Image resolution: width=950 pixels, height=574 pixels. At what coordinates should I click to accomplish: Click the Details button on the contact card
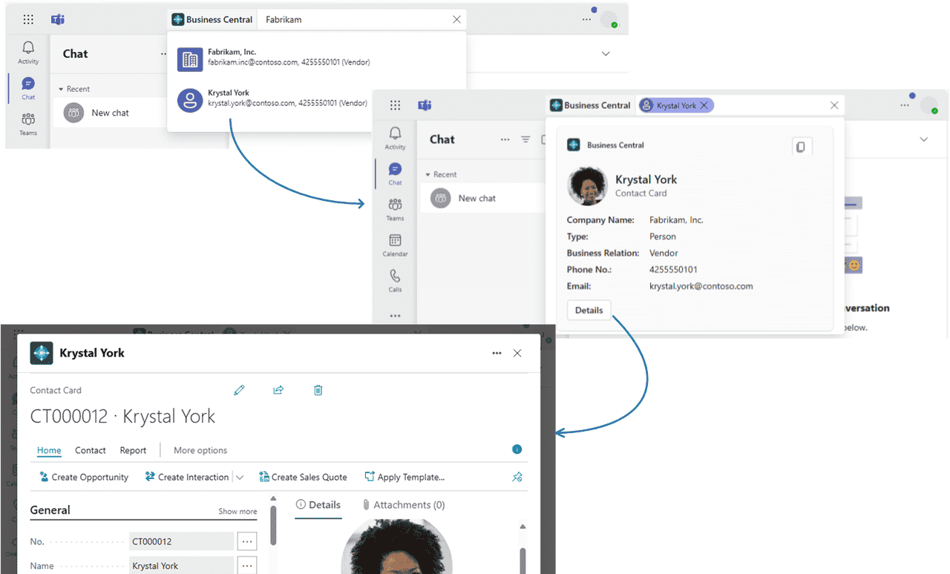pos(589,309)
